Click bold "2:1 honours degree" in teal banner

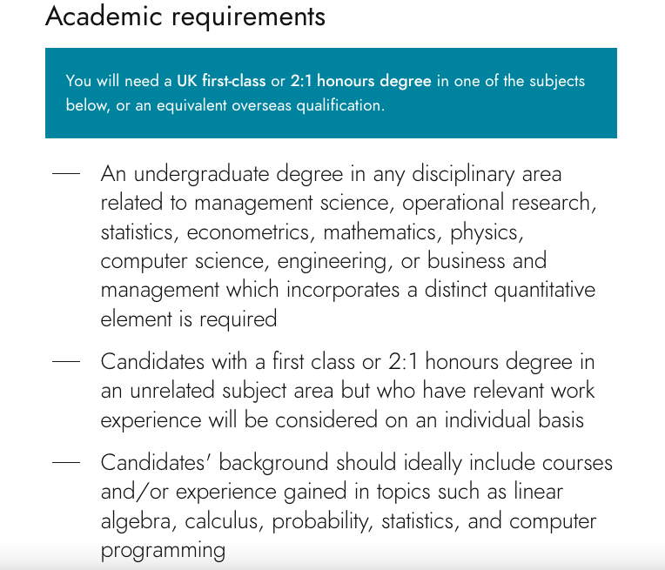(360, 82)
